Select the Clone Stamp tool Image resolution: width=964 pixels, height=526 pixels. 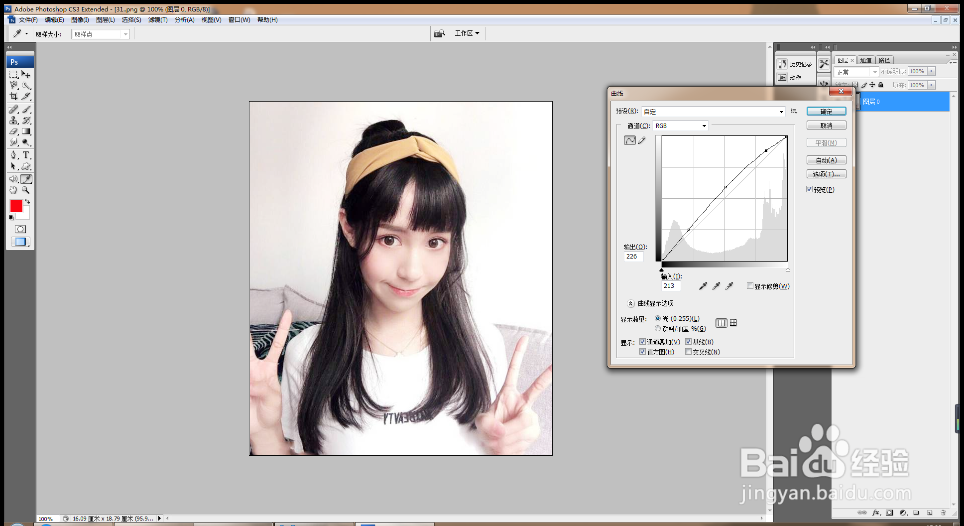pos(13,120)
